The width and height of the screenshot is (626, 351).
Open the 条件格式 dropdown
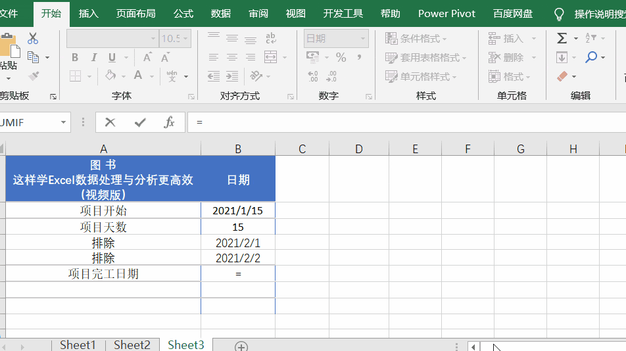point(416,38)
